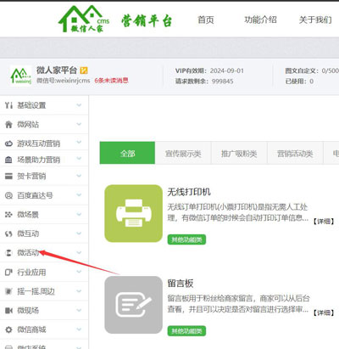The image size is (339, 349).
Task: Expand the 贺卡营销 chevron
Action: (79, 176)
